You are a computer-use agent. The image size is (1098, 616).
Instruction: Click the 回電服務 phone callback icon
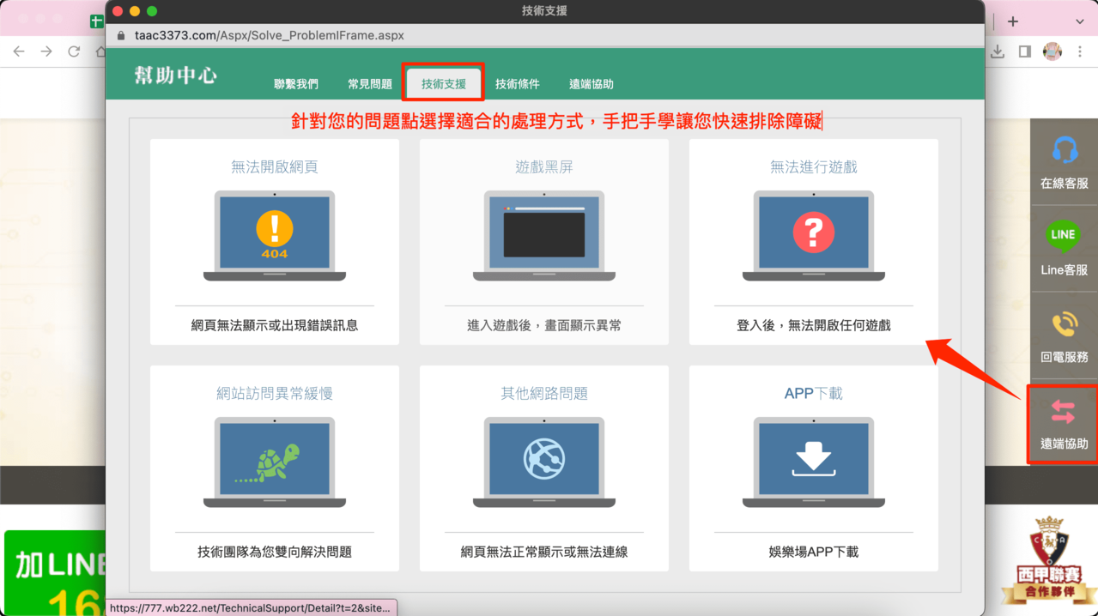click(1064, 325)
